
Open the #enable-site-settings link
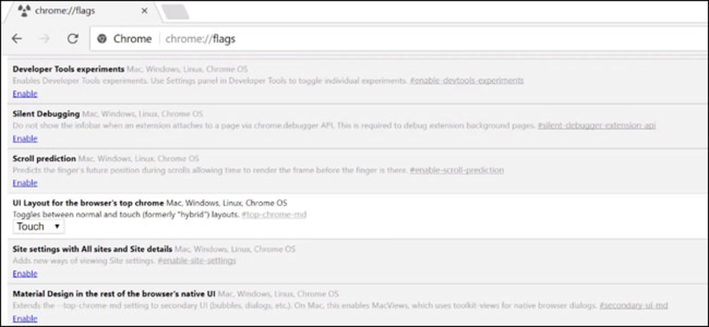point(197,260)
